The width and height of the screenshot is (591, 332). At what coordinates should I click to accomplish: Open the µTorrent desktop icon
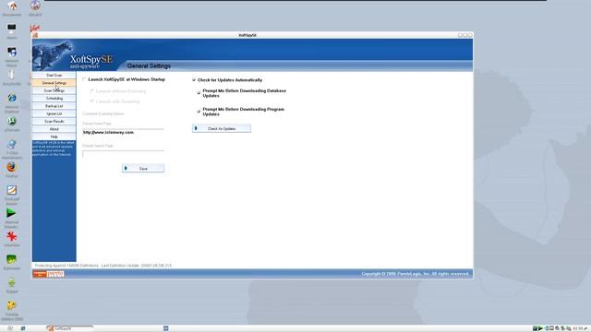12,121
